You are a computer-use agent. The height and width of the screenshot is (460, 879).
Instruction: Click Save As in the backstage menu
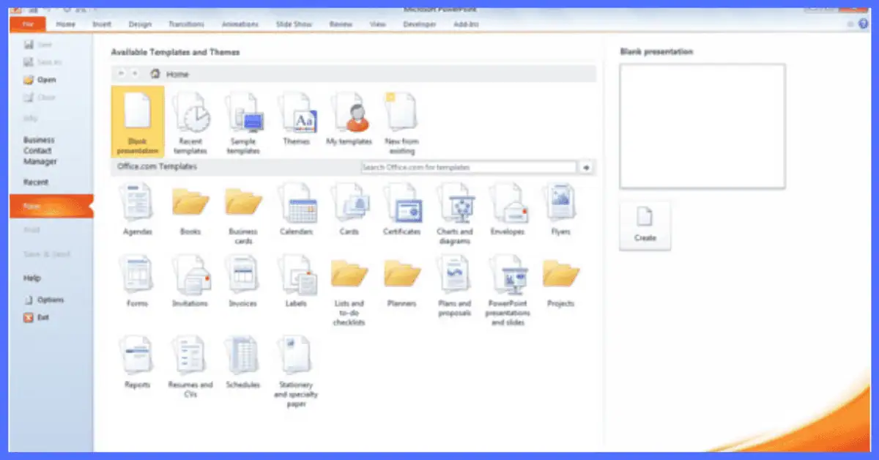pyautogui.click(x=42, y=62)
